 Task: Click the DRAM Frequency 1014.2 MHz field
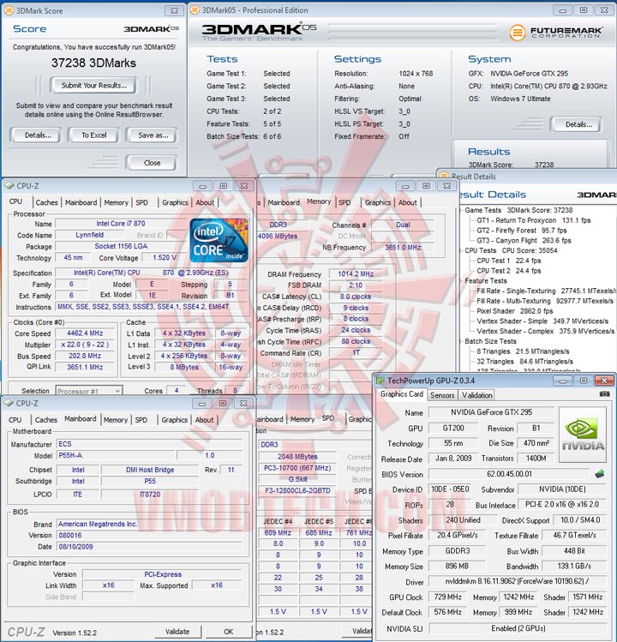pyautogui.click(x=356, y=273)
